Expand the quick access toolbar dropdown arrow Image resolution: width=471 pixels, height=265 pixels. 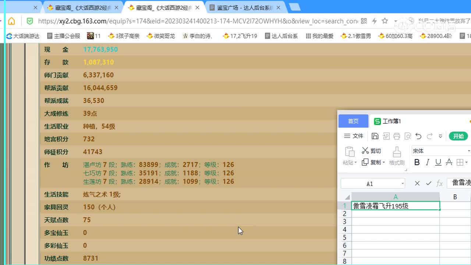[440, 137]
